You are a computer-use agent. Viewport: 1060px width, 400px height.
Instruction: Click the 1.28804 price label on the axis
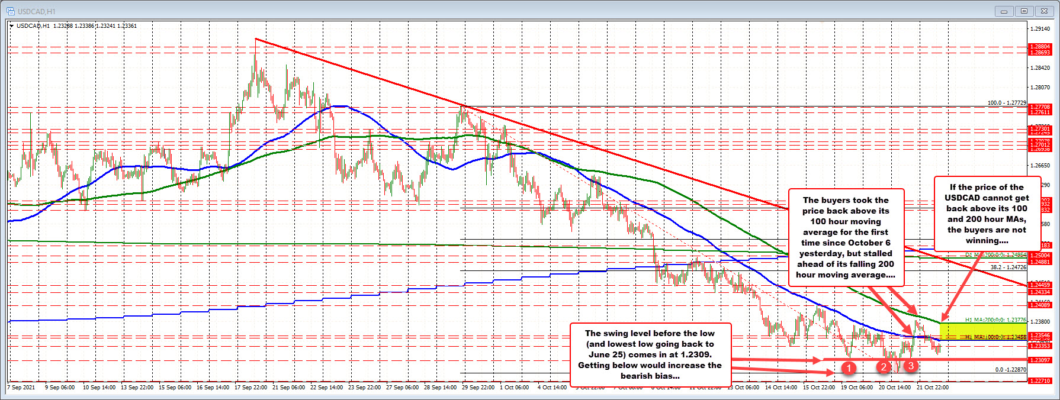(1040, 46)
